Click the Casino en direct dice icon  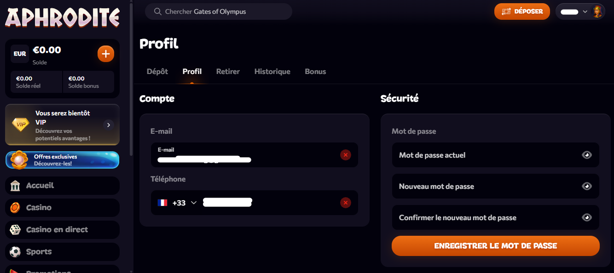(x=15, y=230)
